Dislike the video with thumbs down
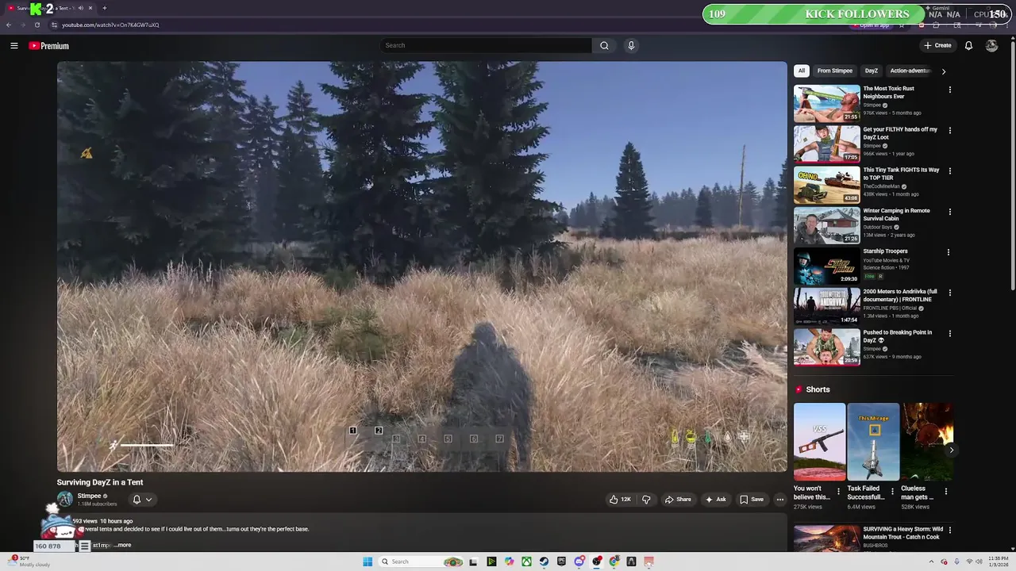The image size is (1016, 571). [646, 500]
